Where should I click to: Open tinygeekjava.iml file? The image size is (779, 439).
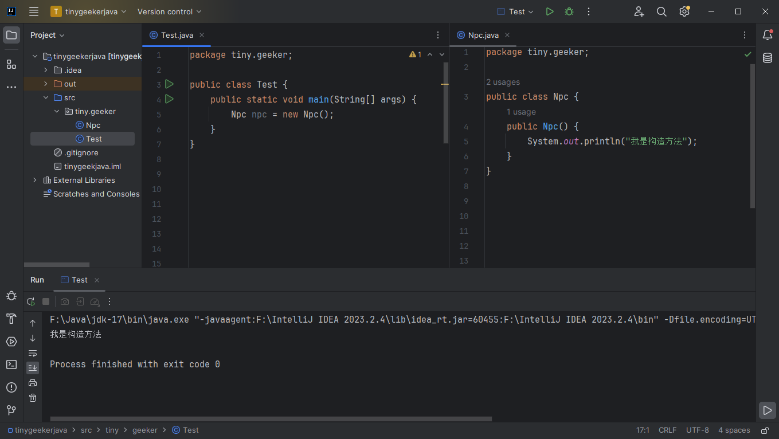point(87,166)
